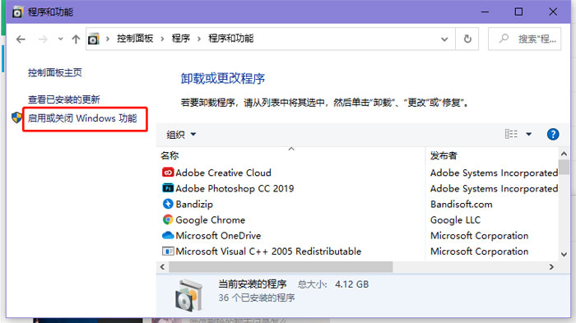Sort by the 名称 column header
576x323 pixels.
point(170,155)
